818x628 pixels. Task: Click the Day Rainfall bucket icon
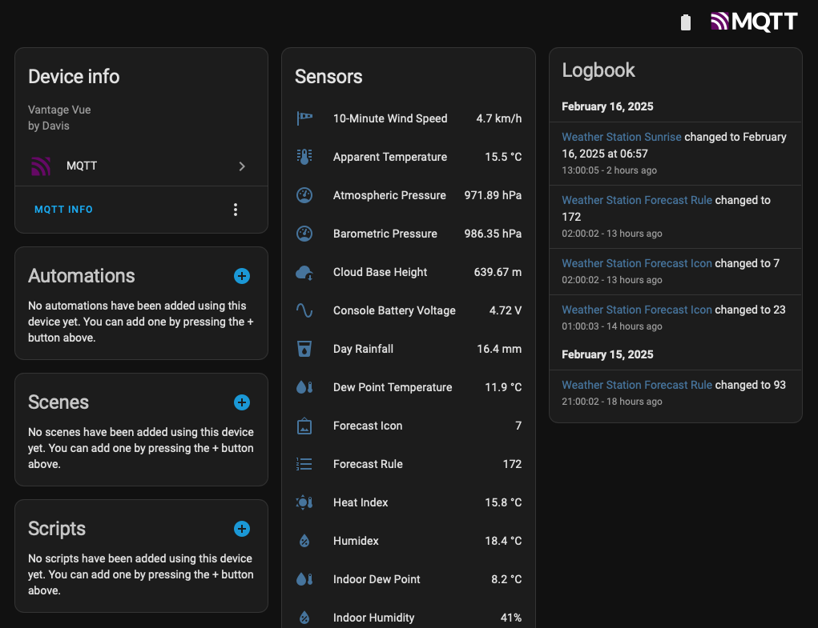[x=304, y=348]
